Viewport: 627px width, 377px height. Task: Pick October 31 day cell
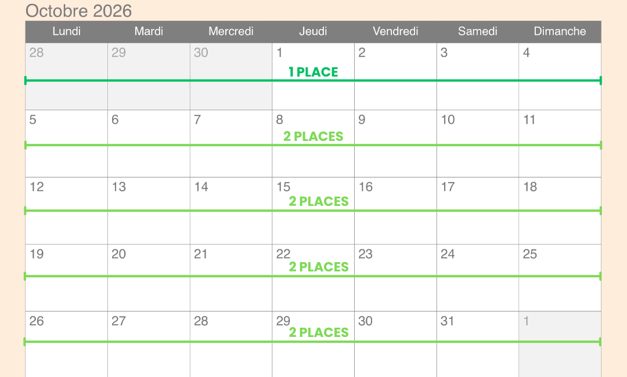point(477,354)
